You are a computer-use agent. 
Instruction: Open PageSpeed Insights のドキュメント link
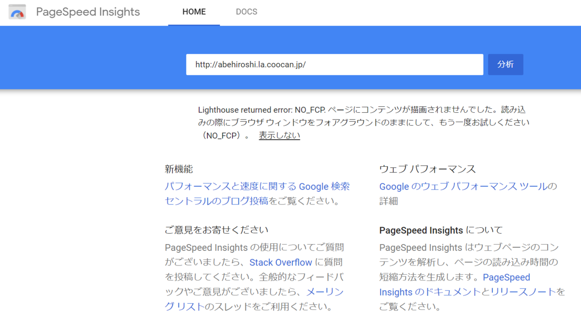[x=455, y=285]
